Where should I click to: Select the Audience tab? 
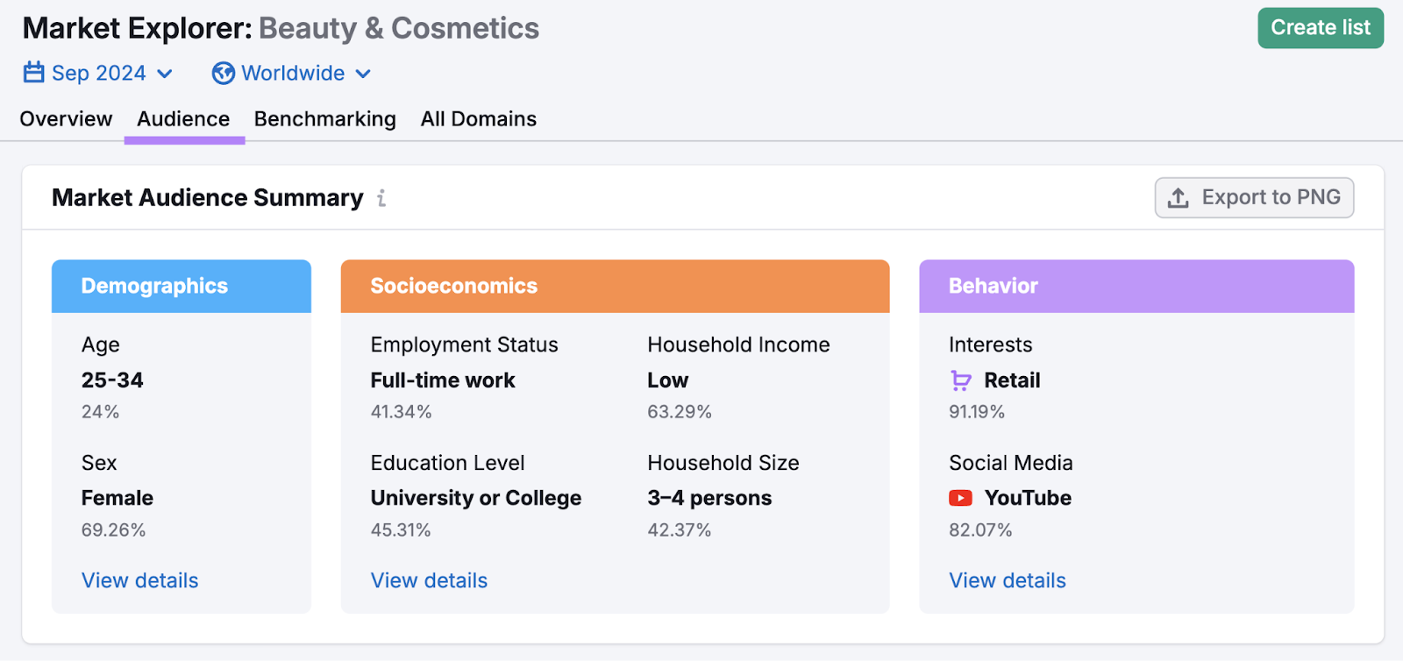point(183,119)
